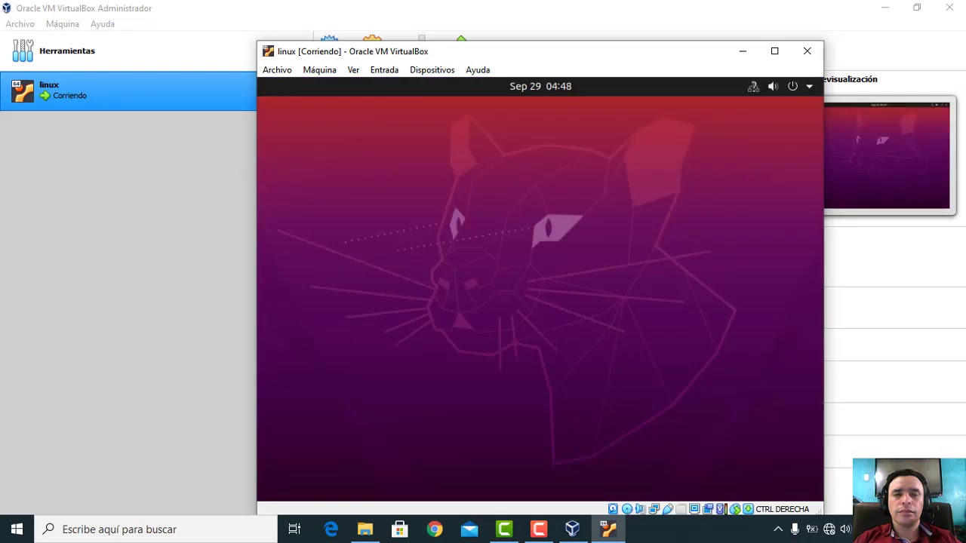Click Ubuntu power icon in top bar
Screen dimensions: 966x543
[792, 86]
